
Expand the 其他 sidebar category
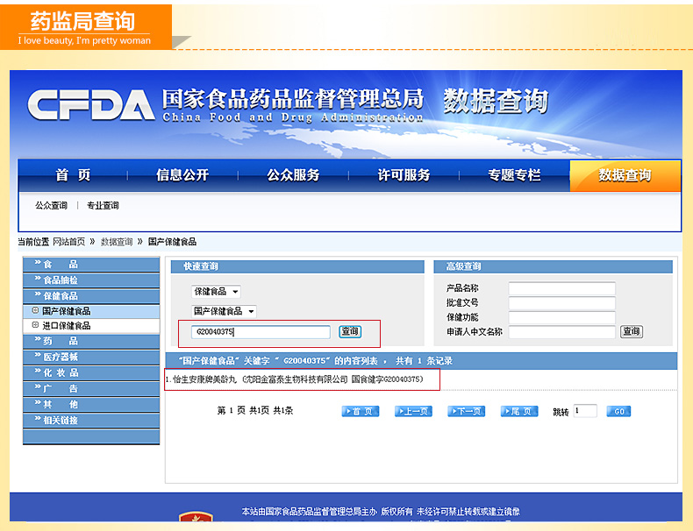[91, 405]
